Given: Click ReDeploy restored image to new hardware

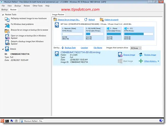Looking at the screenshot, I should coord(29,18).
